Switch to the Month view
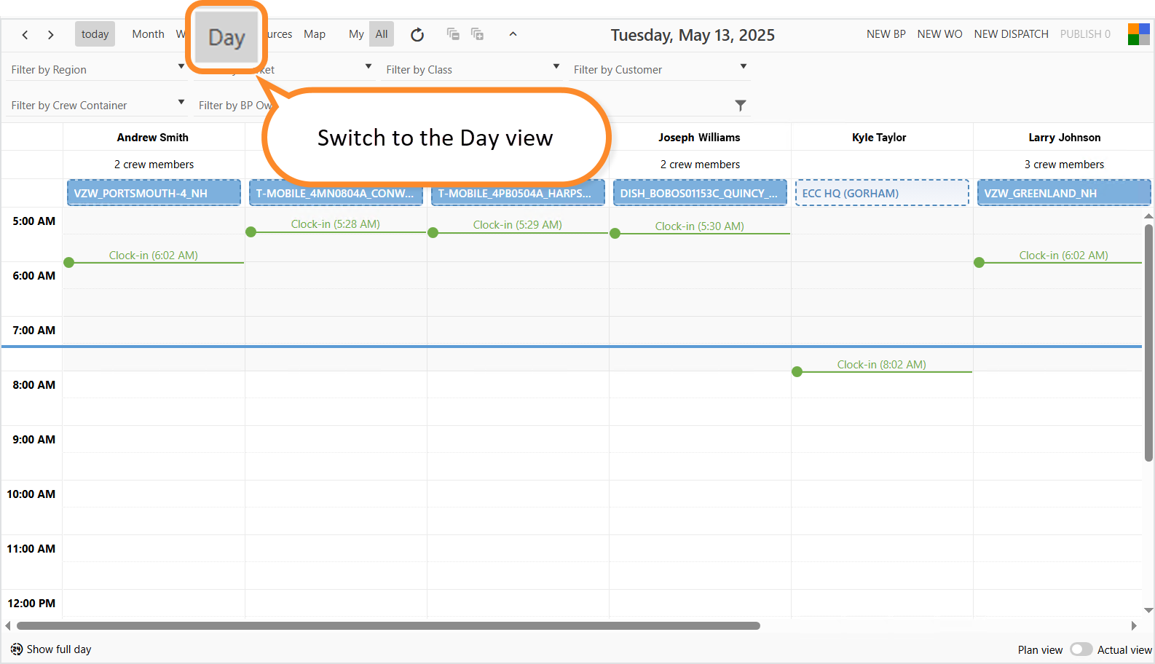Image resolution: width=1155 pixels, height=664 pixels. [148, 34]
